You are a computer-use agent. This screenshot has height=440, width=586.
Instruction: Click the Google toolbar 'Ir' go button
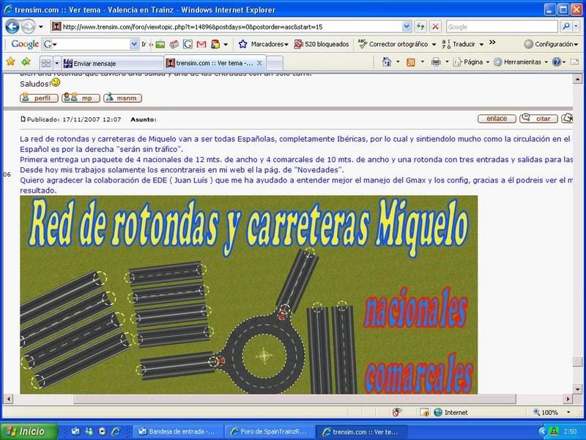(144, 44)
